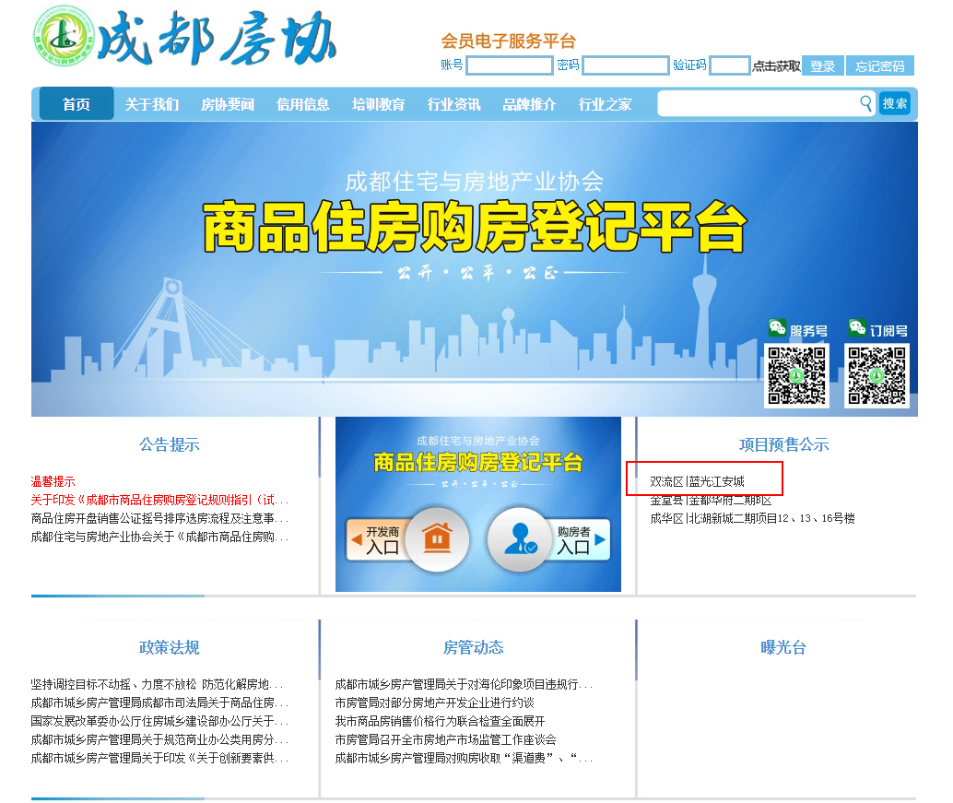Open 商品住房开盘销售公证摇号排序选房流程 notice
This screenshot has width=953, height=803.
coord(159,518)
